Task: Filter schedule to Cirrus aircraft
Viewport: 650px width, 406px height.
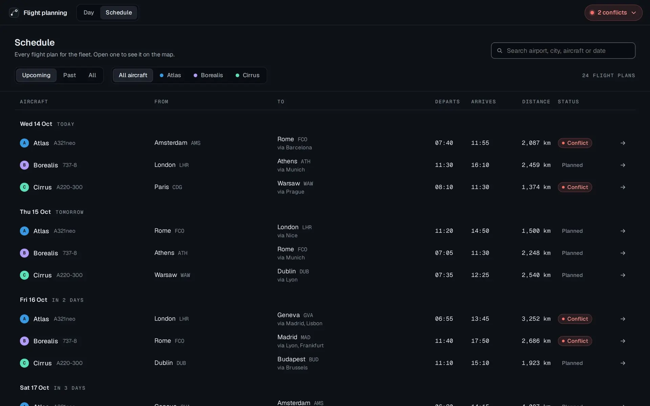Action: pos(247,75)
